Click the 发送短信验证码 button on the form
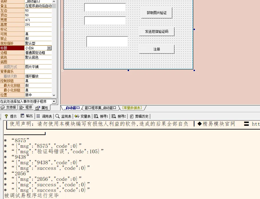260x199 pixels. (157, 31)
